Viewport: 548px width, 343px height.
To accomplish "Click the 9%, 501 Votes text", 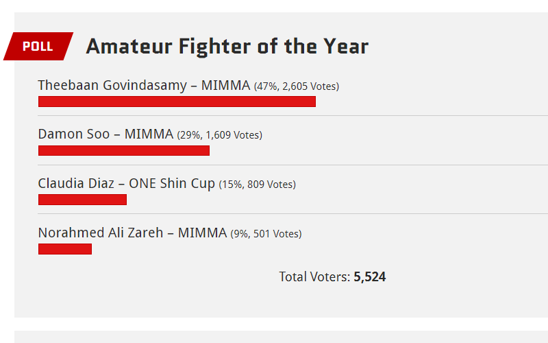I will coord(266,234).
